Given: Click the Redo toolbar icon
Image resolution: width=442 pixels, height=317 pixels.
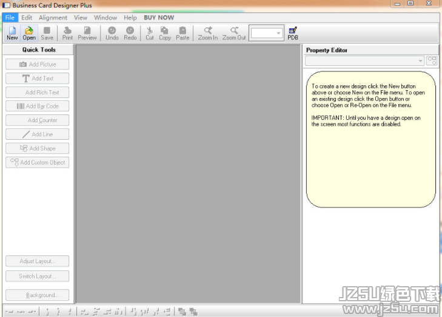Looking at the screenshot, I should click(130, 33).
